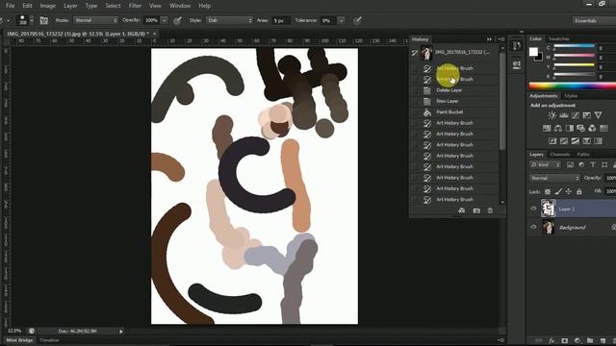Image resolution: width=616 pixels, height=346 pixels.
Task: Open the Mini Bridge tab
Action: 19,340
